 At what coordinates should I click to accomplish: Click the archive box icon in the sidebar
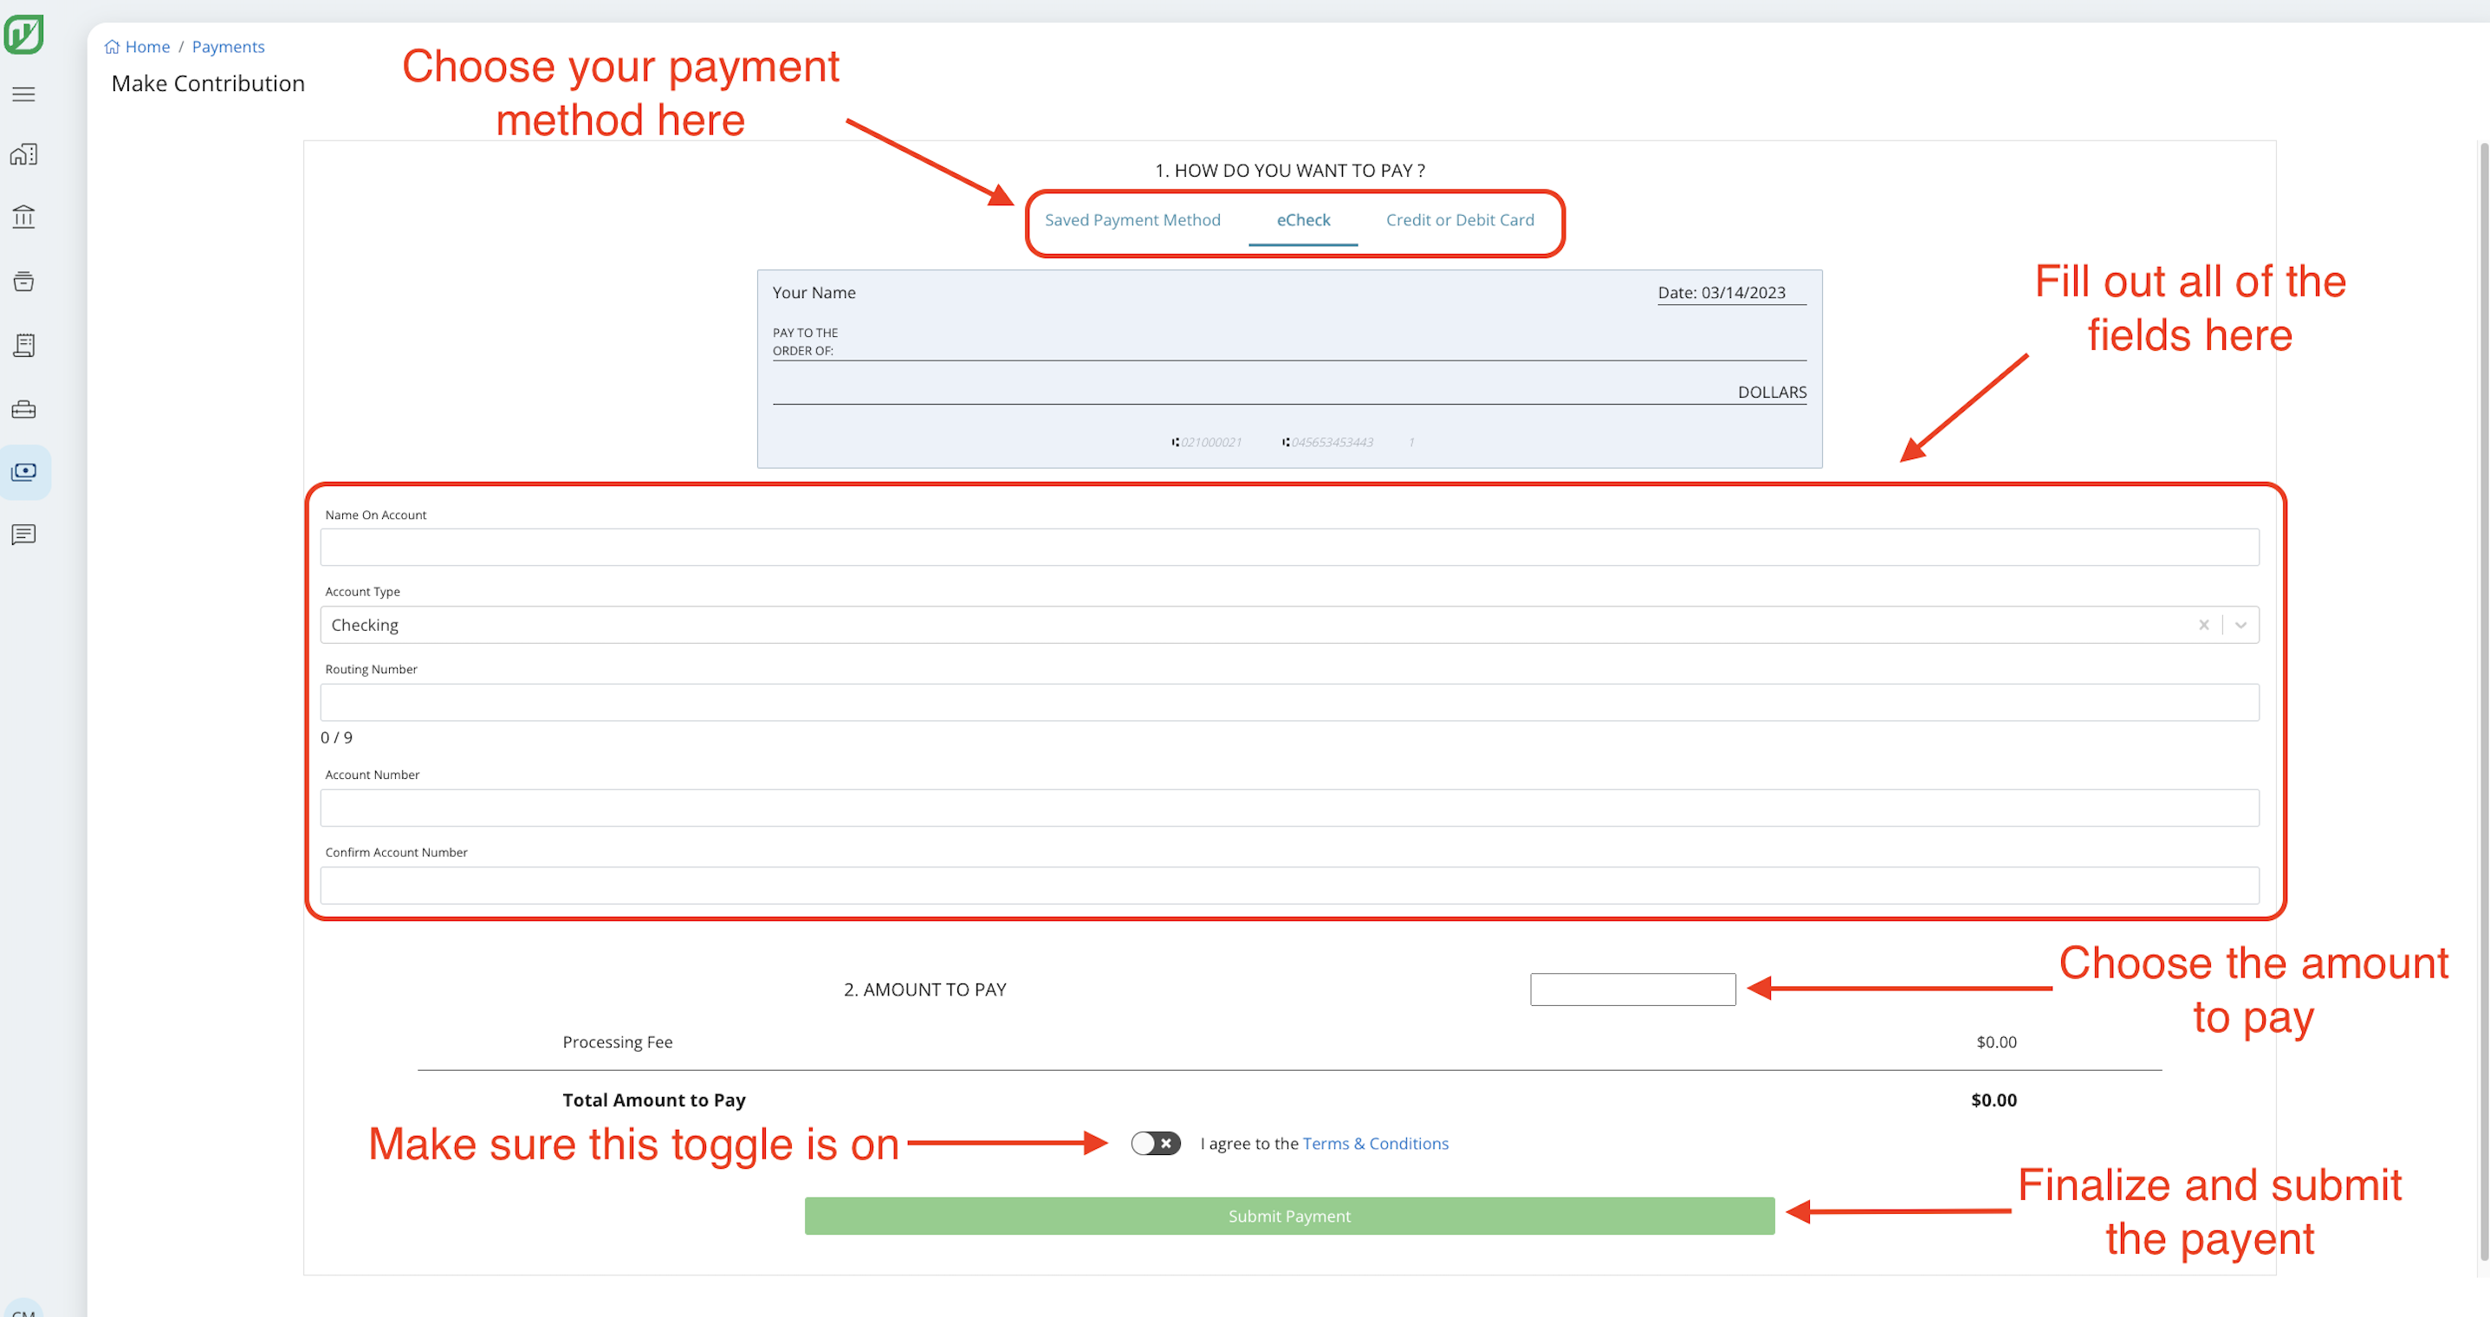23,282
